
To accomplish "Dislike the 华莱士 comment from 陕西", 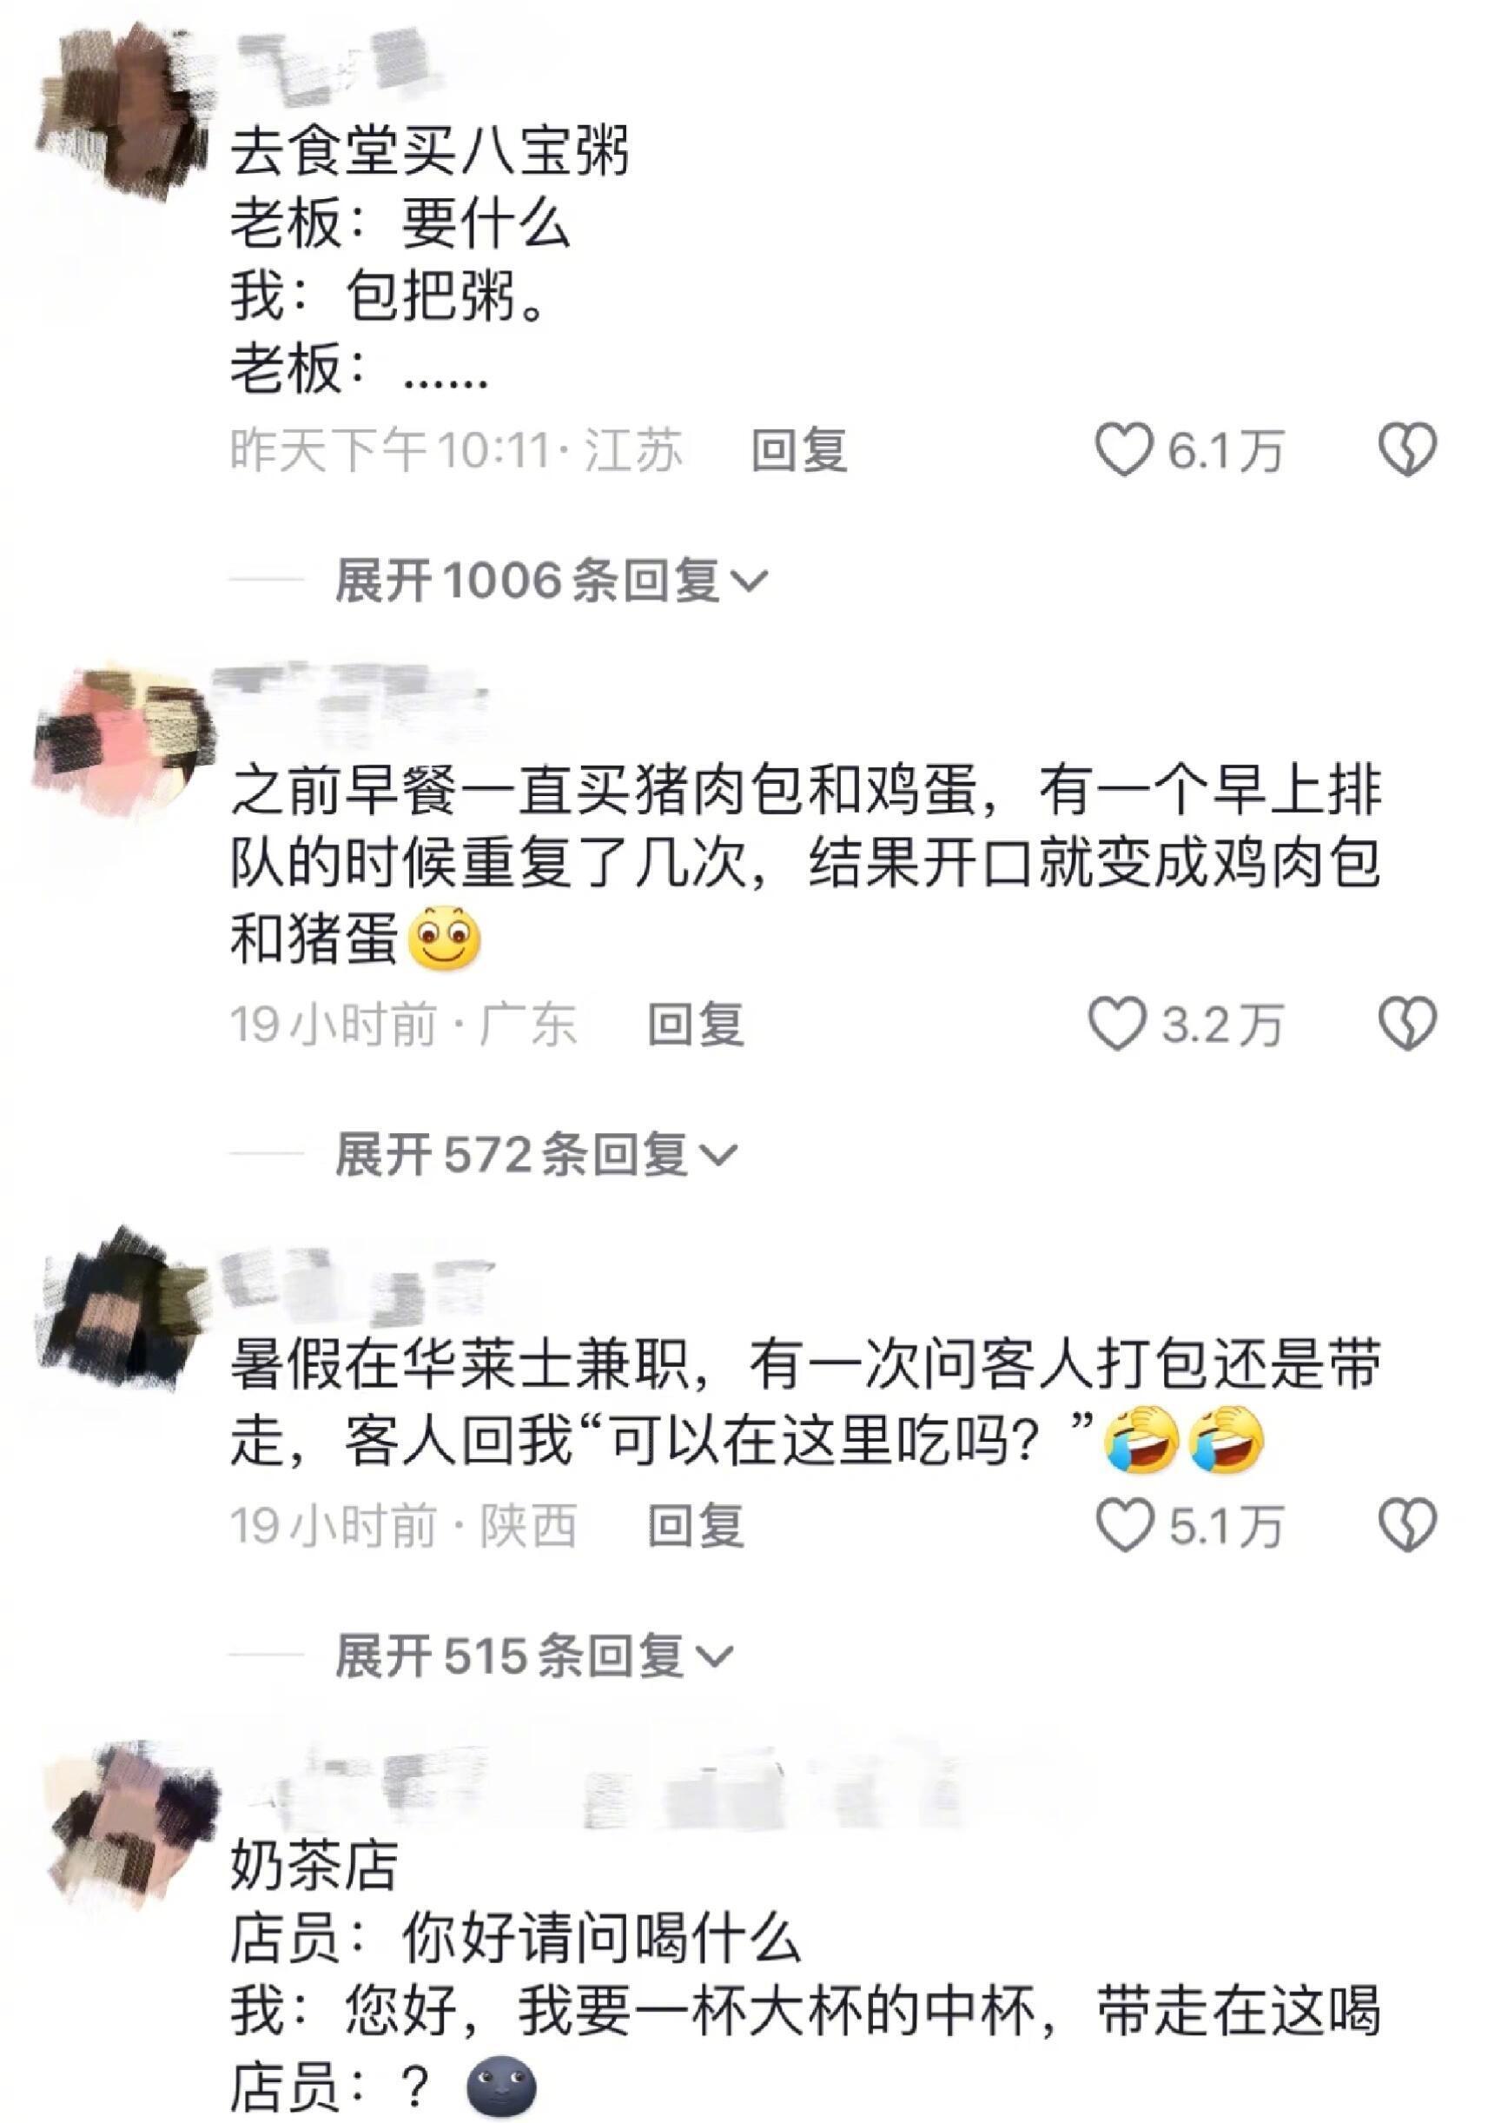I will click(x=1408, y=1526).
